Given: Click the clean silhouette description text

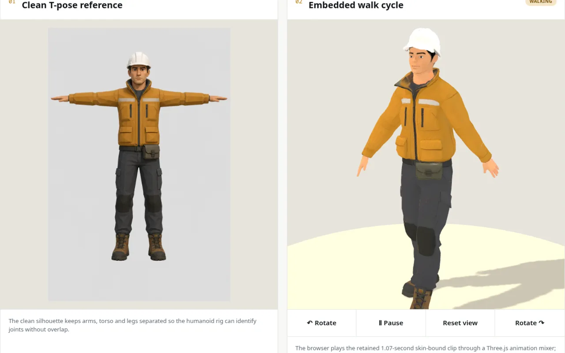Looking at the screenshot, I should (x=132, y=325).
